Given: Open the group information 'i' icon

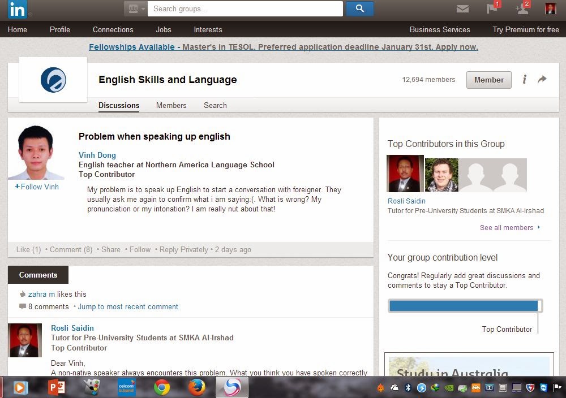Looking at the screenshot, I should pyautogui.click(x=525, y=79).
